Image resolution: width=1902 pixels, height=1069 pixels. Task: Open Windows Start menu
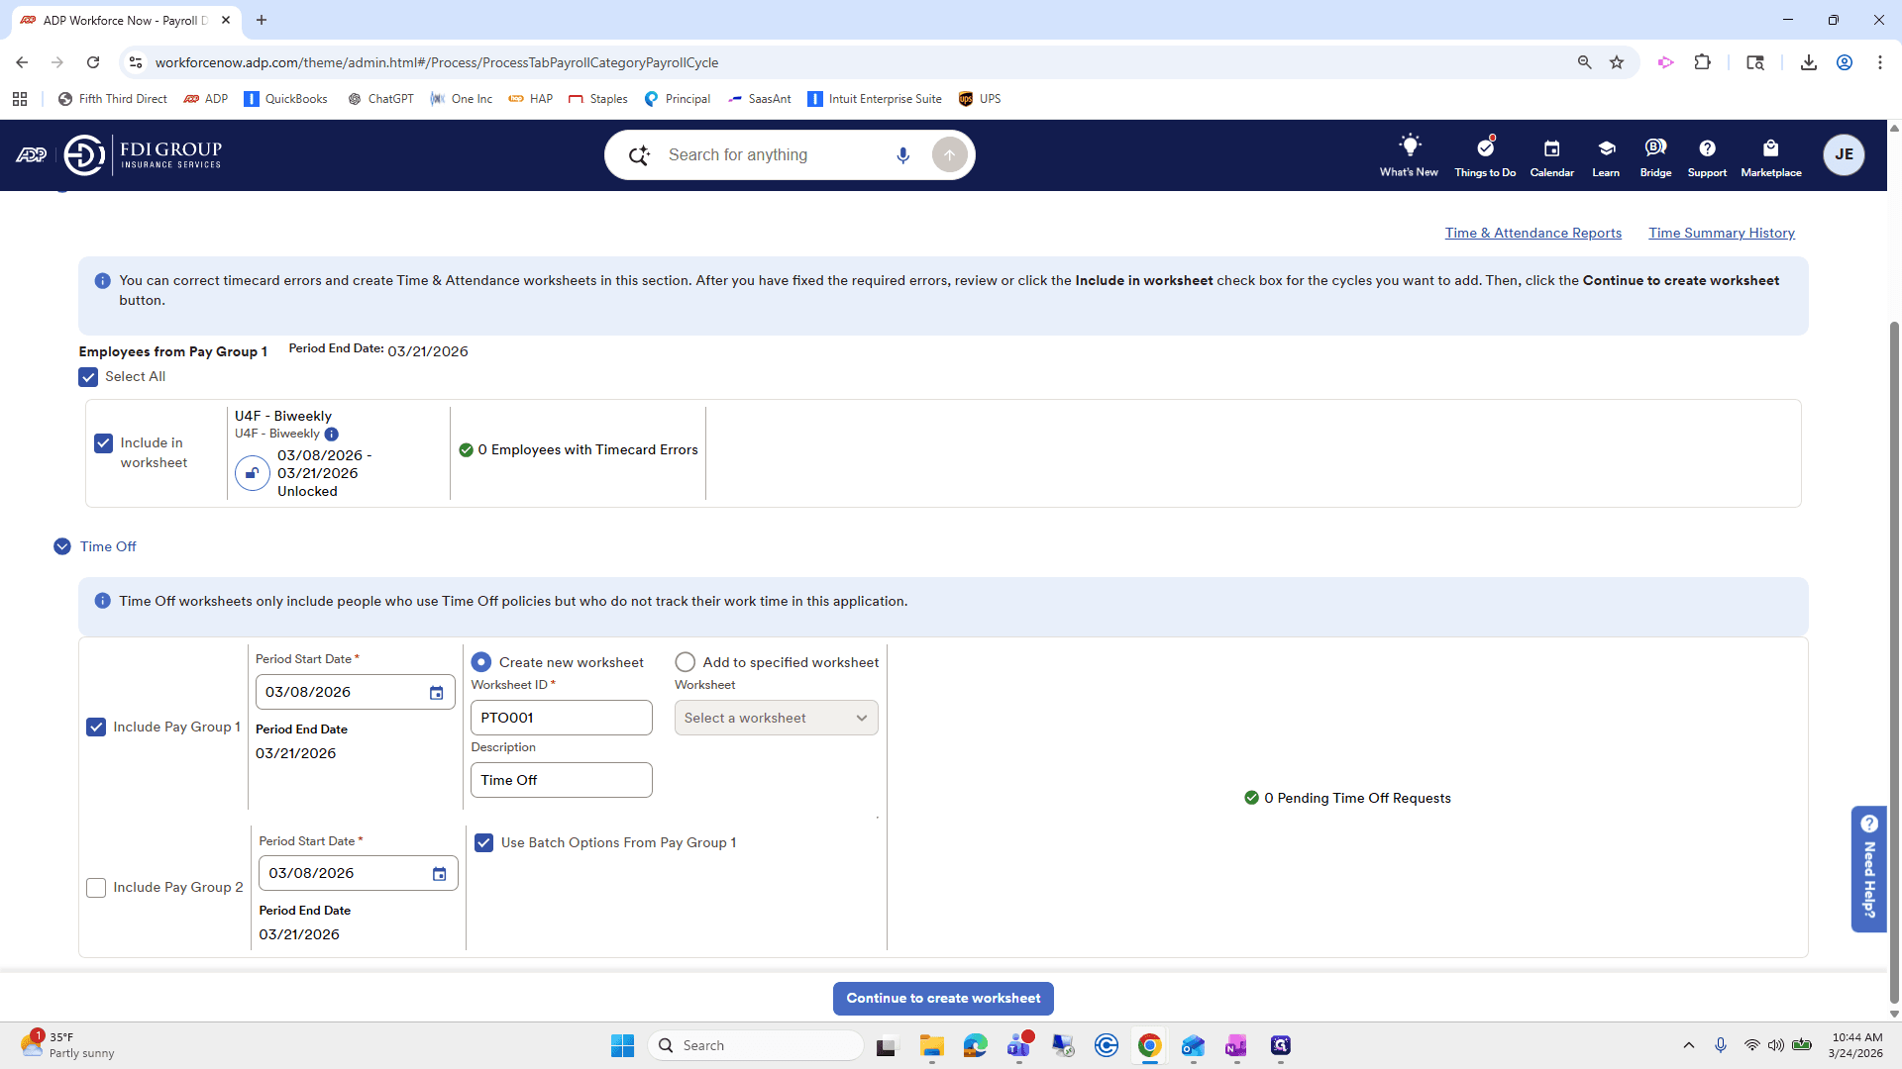tap(622, 1045)
